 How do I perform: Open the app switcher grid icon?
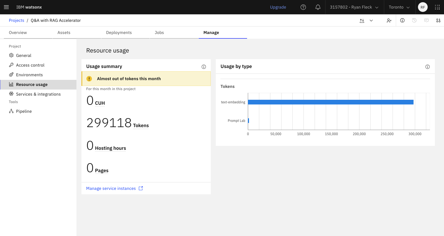tap(437, 7)
